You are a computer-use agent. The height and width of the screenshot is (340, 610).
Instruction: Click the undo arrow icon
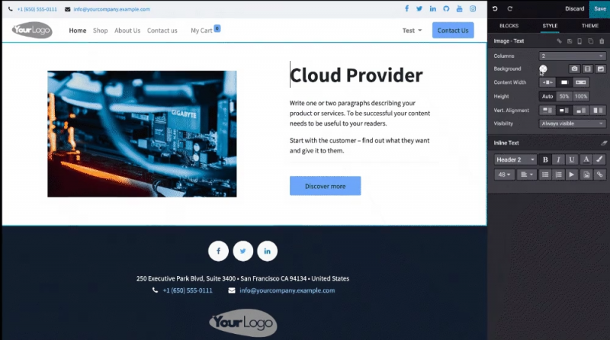point(496,8)
